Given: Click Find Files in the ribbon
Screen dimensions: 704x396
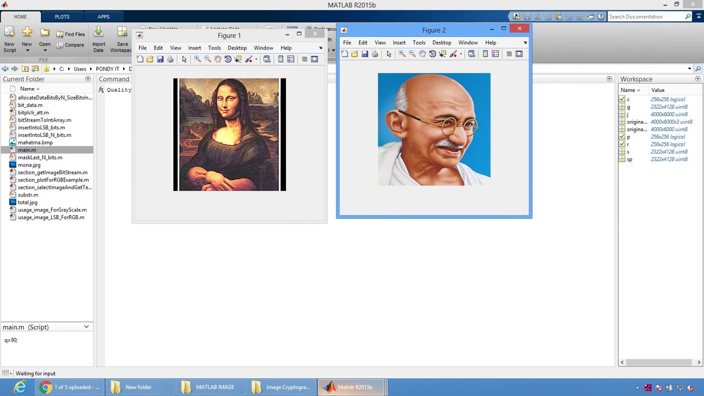Looking at the screenshot, I should pos(70,34).
